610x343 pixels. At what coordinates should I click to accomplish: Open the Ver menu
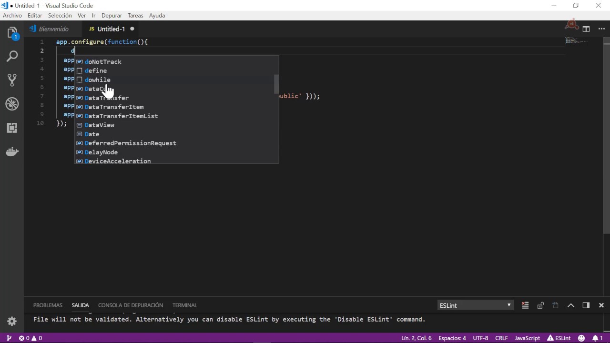coord(81,15)
